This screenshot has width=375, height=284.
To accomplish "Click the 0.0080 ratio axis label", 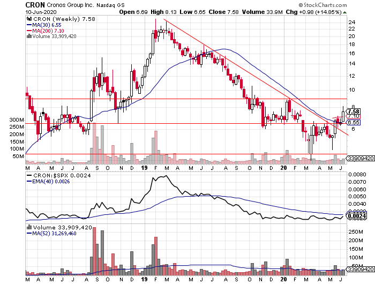I will (357, 175).
